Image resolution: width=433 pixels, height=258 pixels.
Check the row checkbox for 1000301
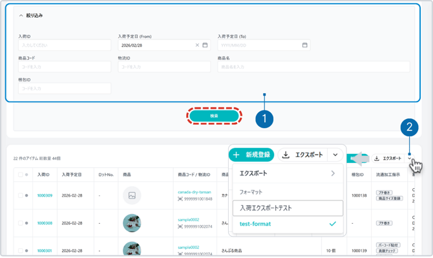[x=21, y=250]
